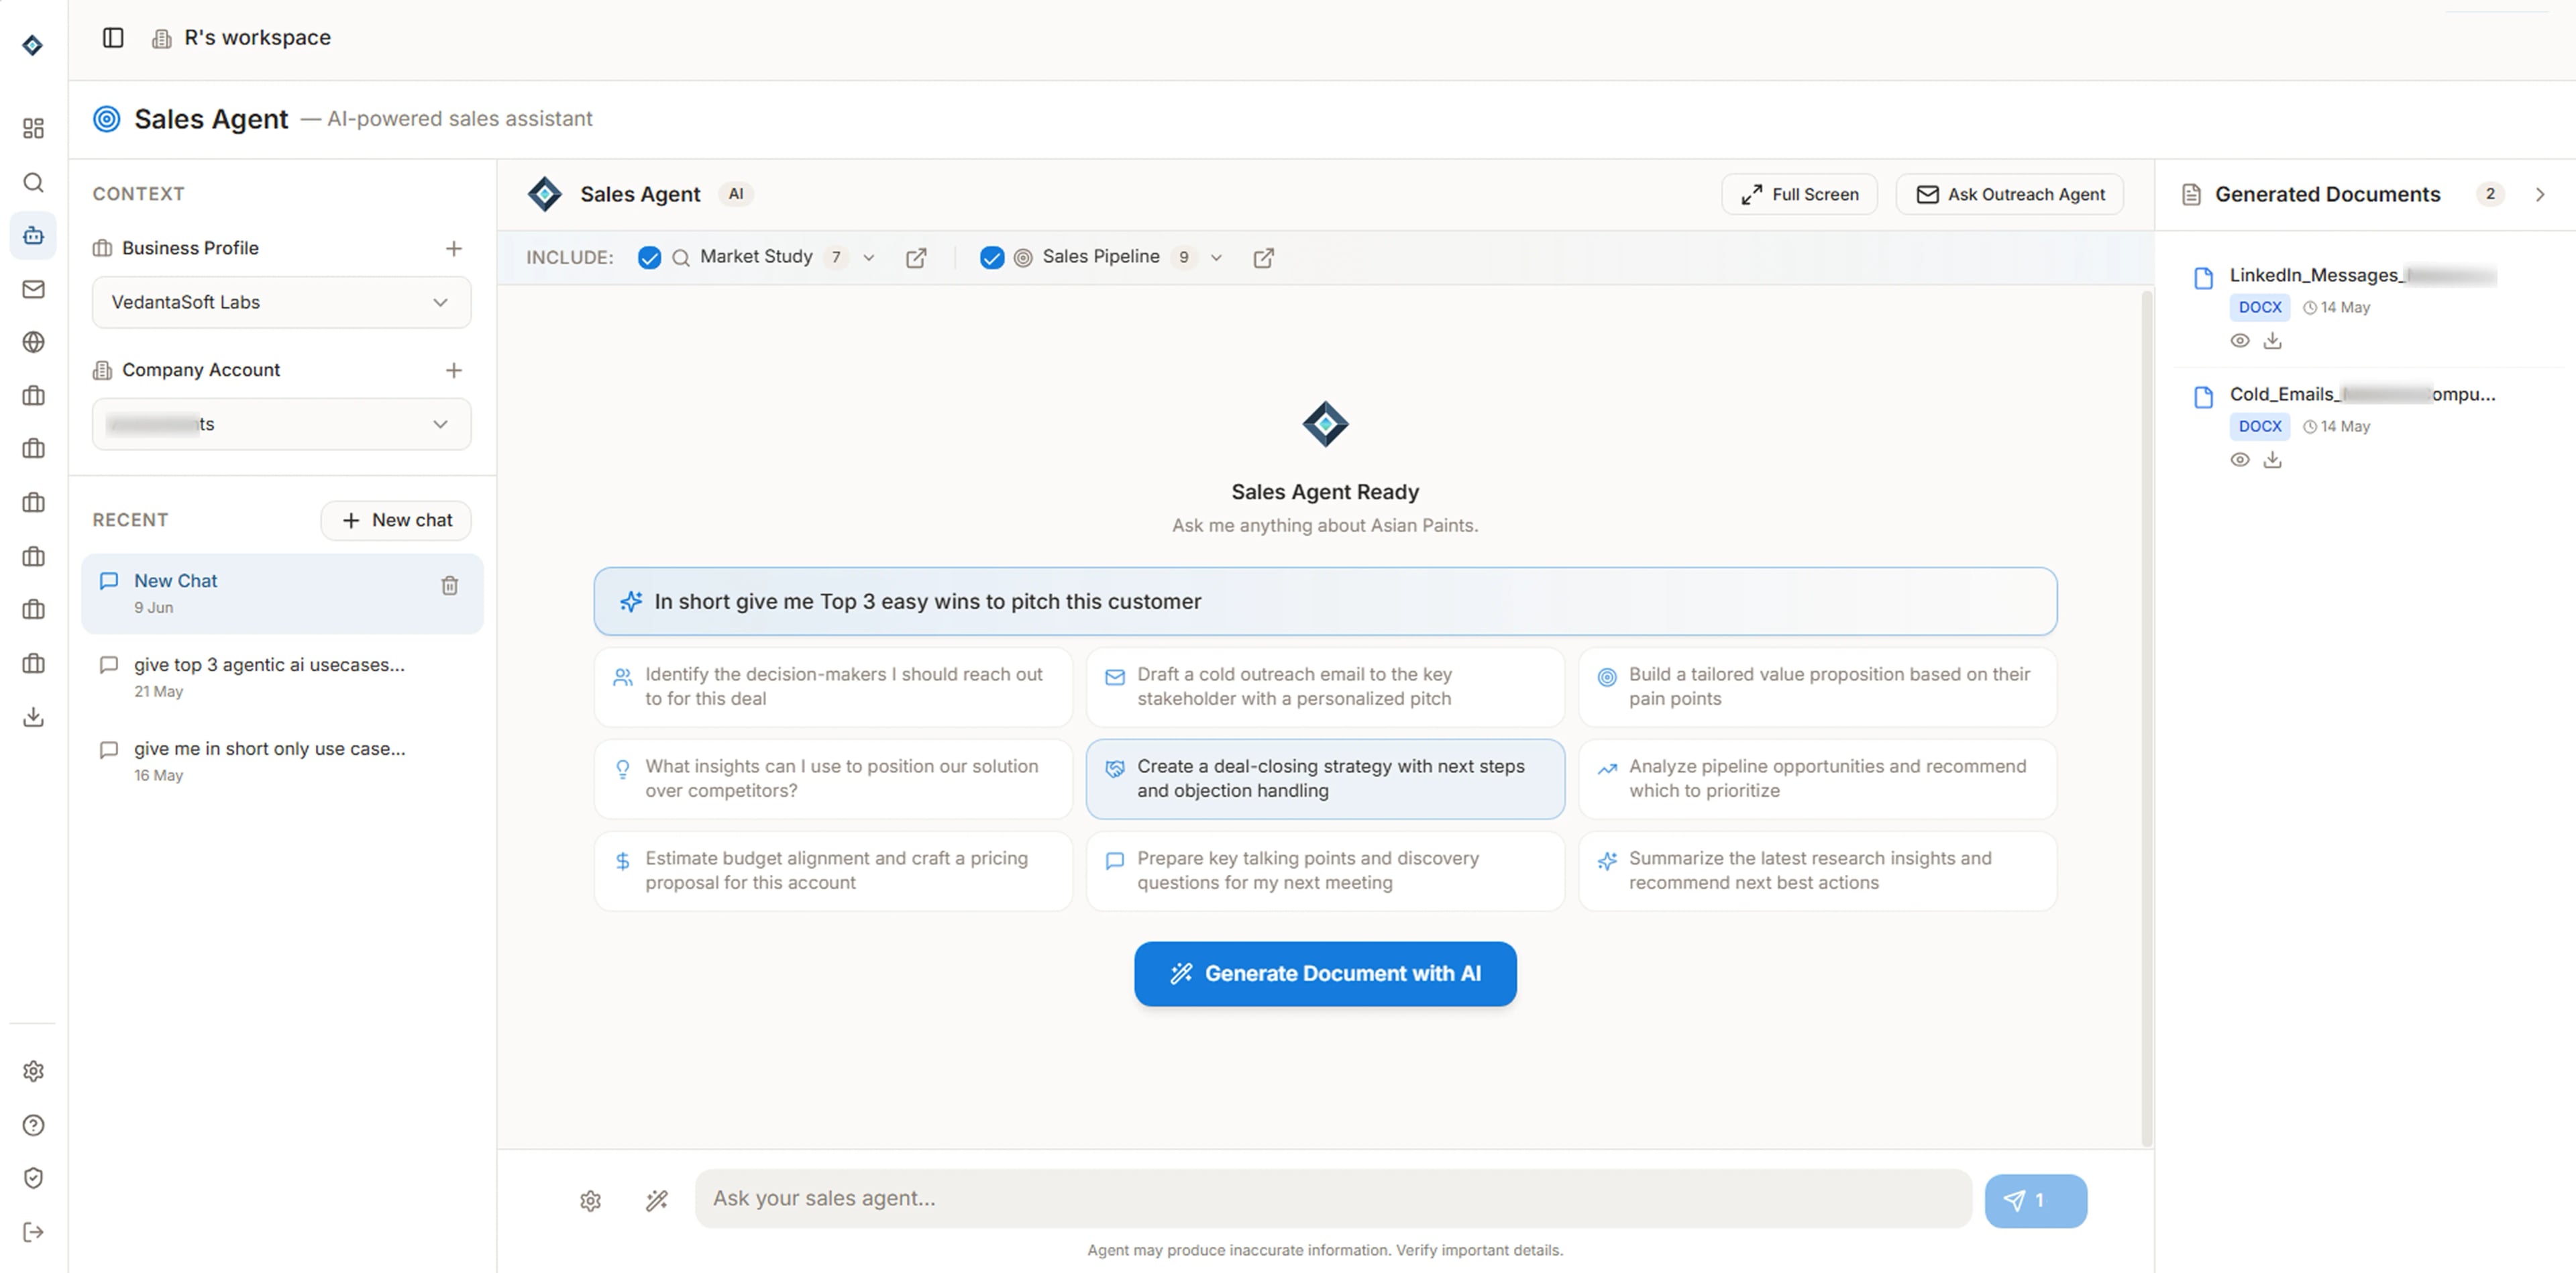The width and height of the screenshot is (2576, 1273).
Task: Click the diamond app logo at top left
Action: pos(33,45)
